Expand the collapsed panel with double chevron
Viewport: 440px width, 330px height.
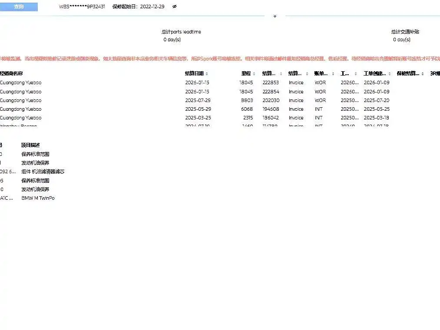pyautogui.click(x=275, y=16)
